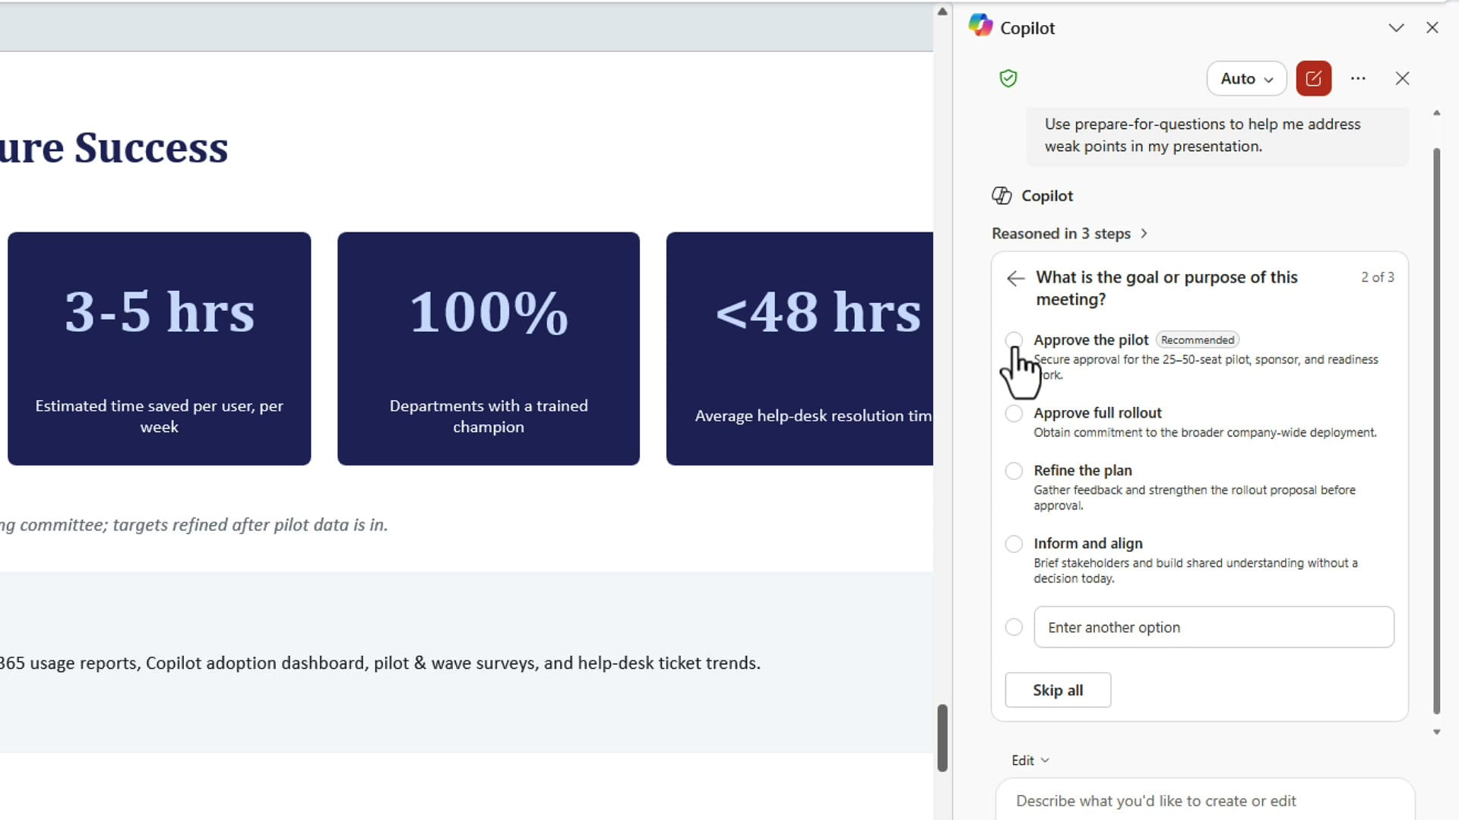
Task: Choose the 'Refine the plan' radio option
Action: click(x=1014, y=471)
